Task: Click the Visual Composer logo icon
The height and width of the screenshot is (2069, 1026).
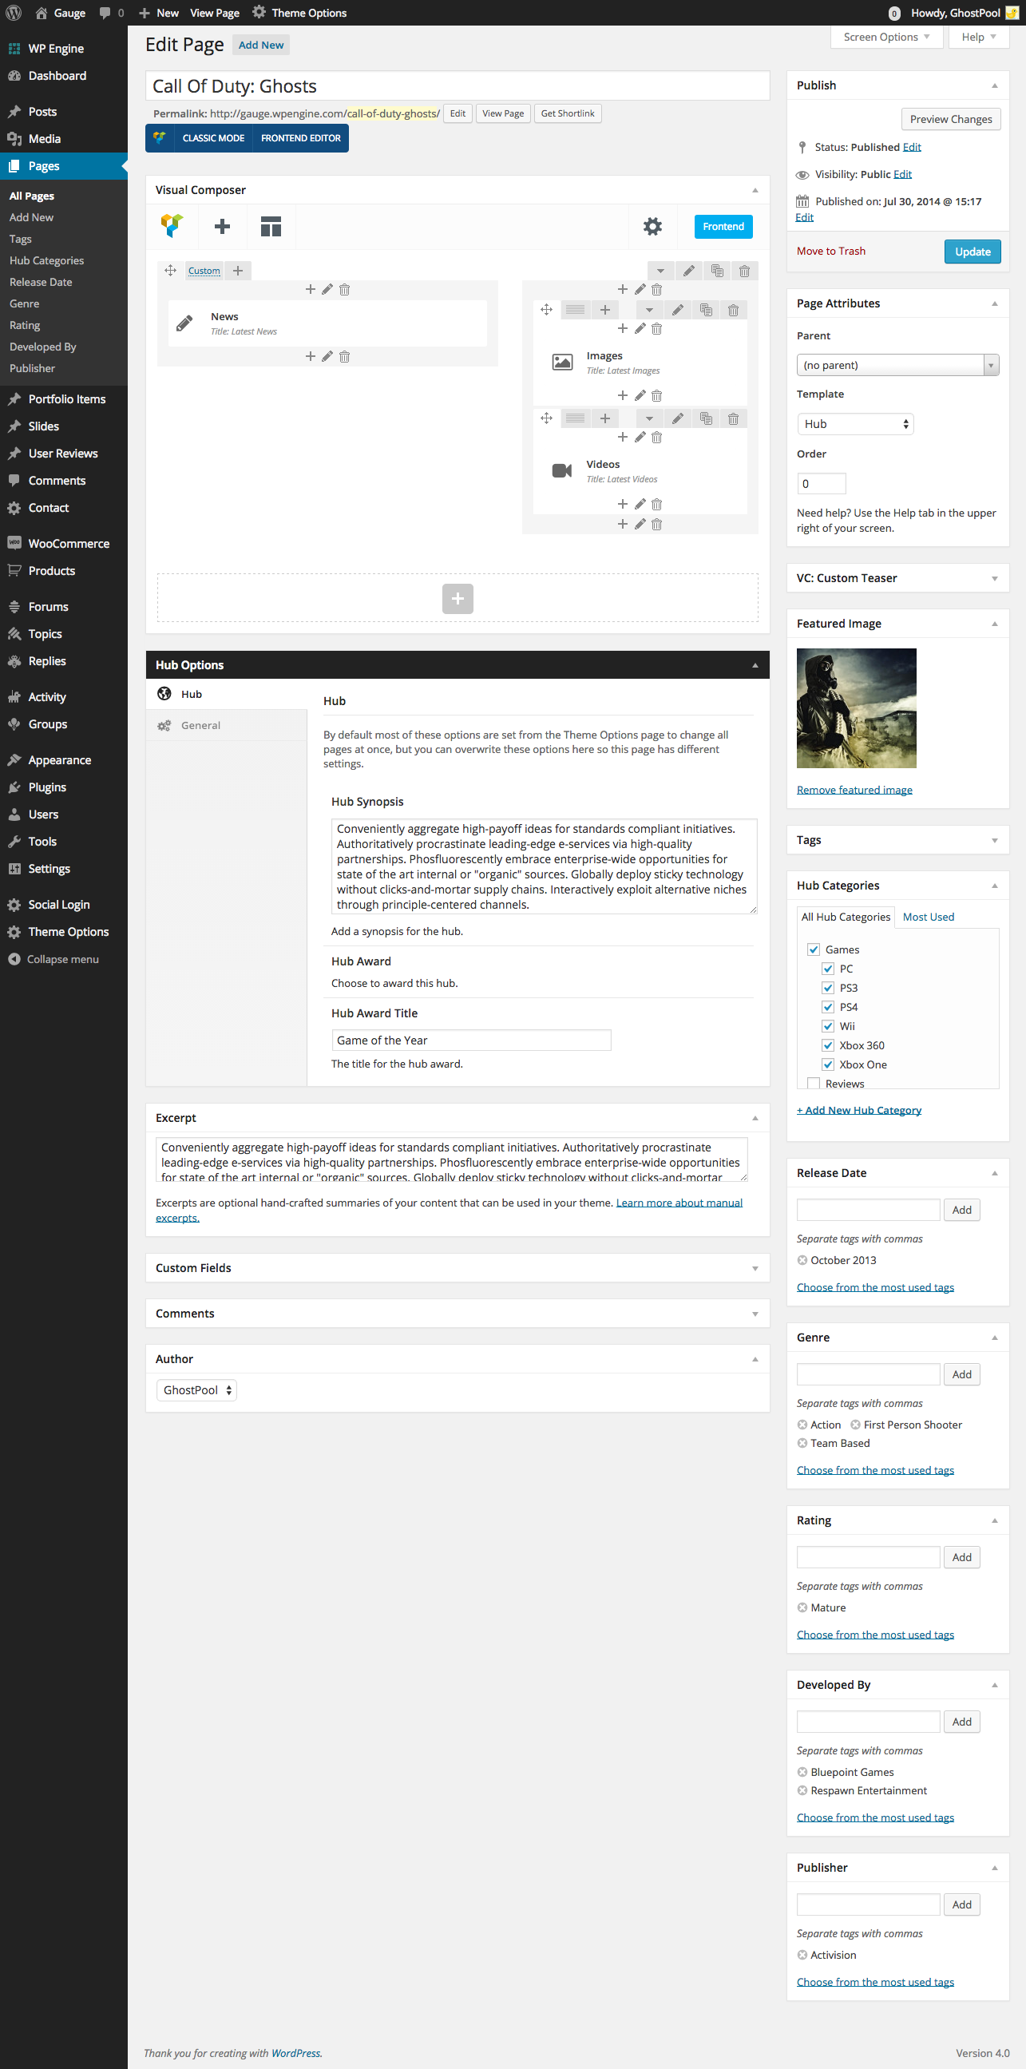Action: pyautogui.click(x=172, y=227)
